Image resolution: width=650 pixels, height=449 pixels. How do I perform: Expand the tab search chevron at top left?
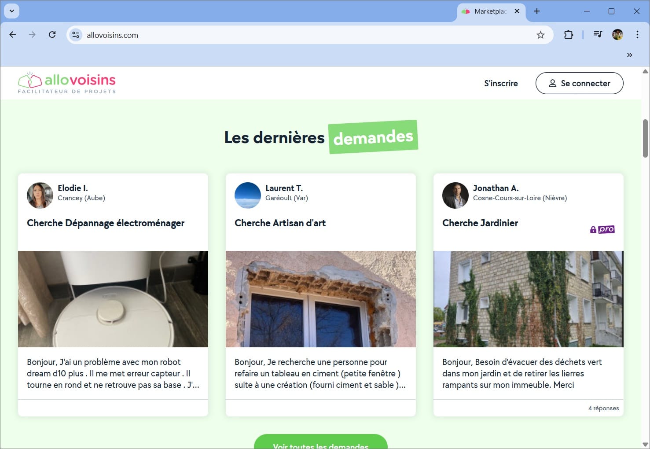11,11
